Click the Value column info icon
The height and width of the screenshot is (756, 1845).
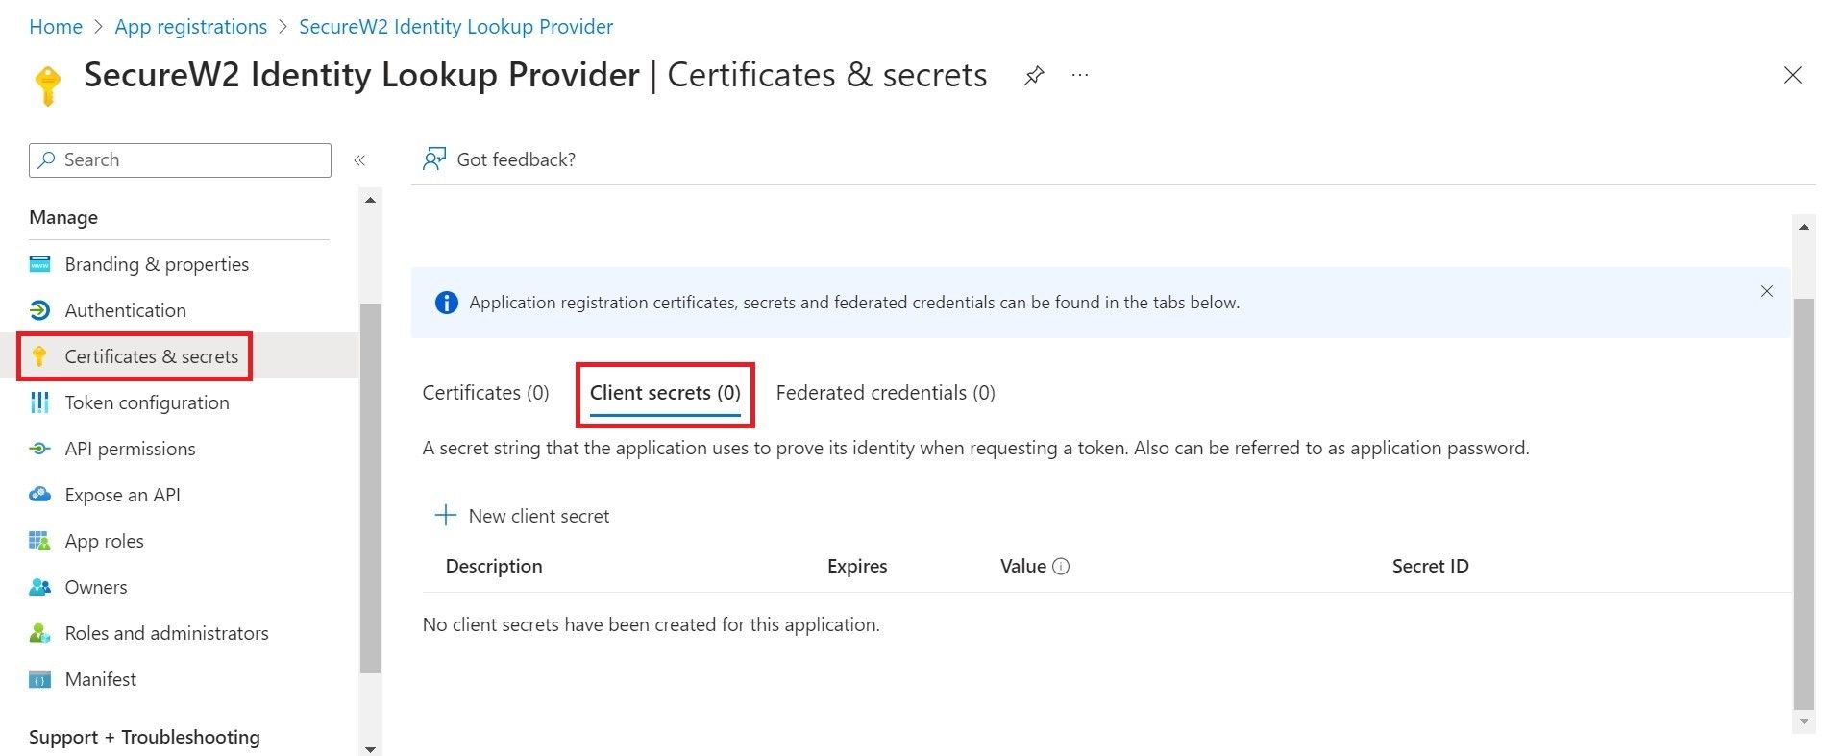pos(1061,567)
